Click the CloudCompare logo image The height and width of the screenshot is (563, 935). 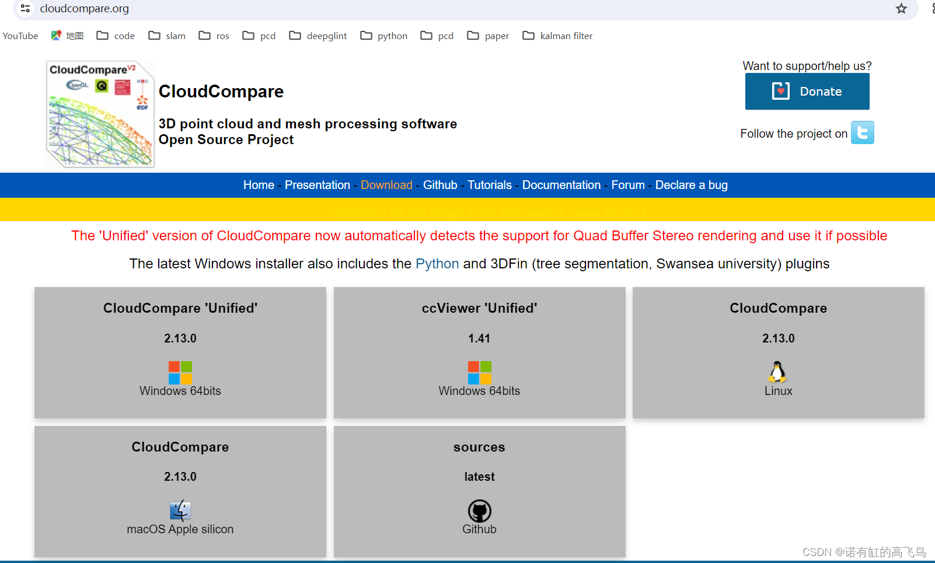[x=100, y=114]
